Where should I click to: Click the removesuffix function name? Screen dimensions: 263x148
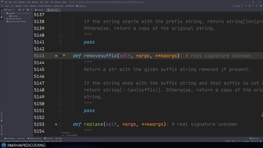tap(100, 56)
